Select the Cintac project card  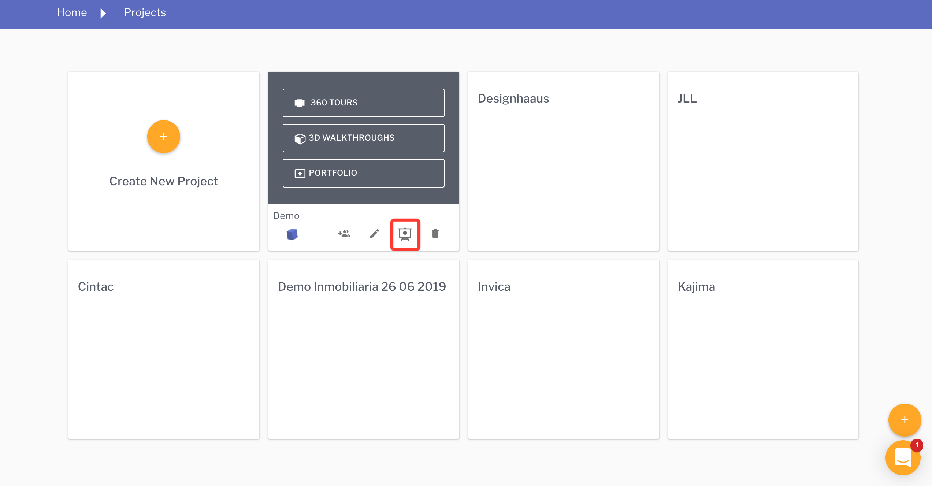(x=163, y=349)
